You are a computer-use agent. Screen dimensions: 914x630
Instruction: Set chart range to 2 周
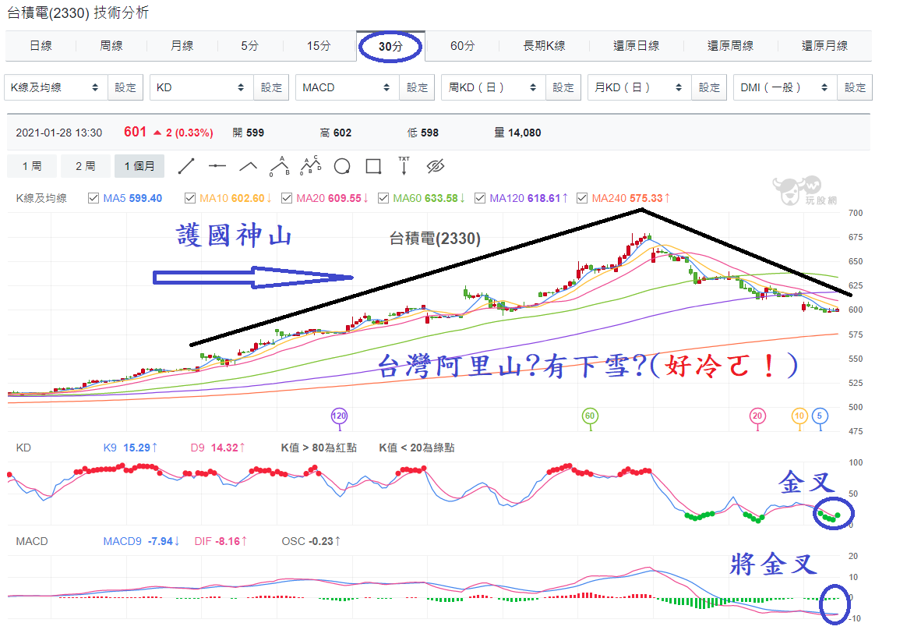point(86,166)
